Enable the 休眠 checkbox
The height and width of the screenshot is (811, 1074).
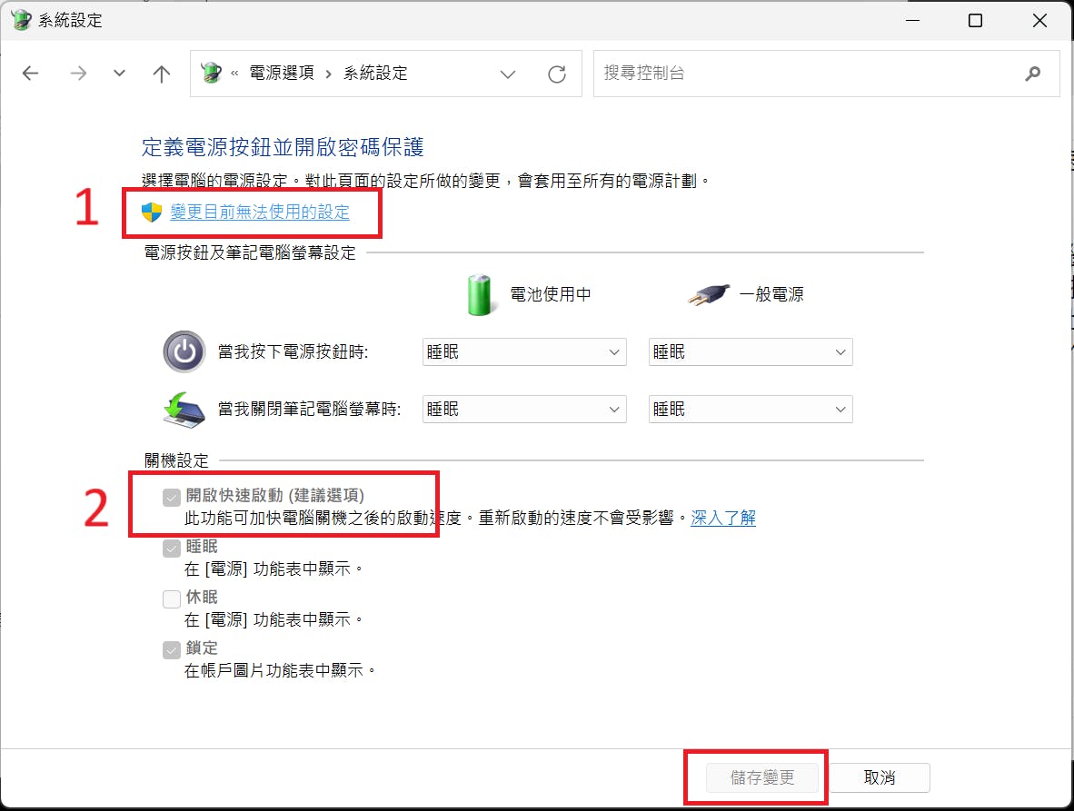click(172, 598)
